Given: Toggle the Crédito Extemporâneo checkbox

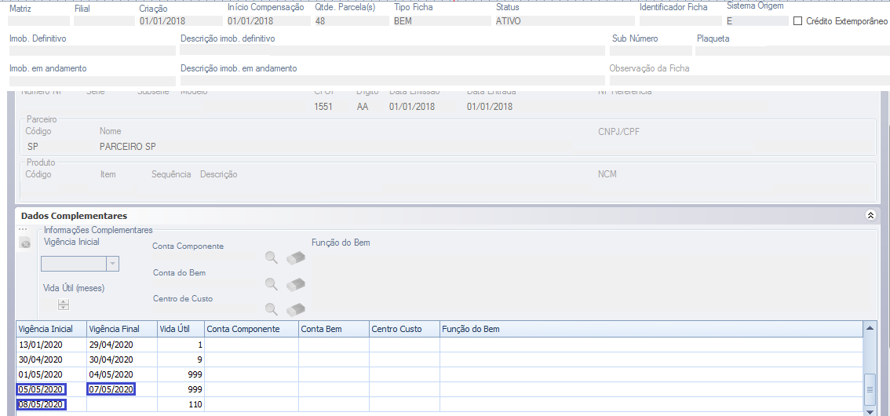Looking at the screenshot, I should (798, 21).
